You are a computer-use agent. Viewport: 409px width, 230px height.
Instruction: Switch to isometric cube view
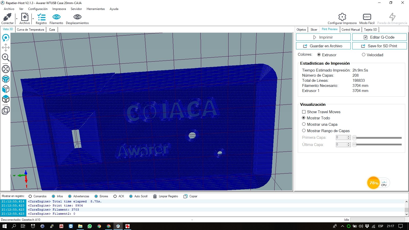(x=6, y=79)
